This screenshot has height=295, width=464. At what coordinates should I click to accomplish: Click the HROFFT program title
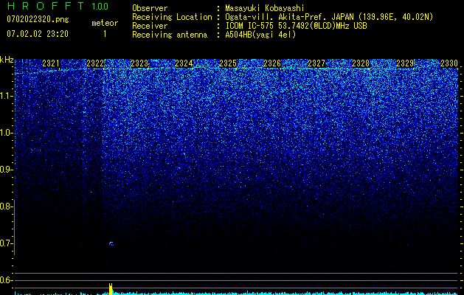tap(46, 6)
